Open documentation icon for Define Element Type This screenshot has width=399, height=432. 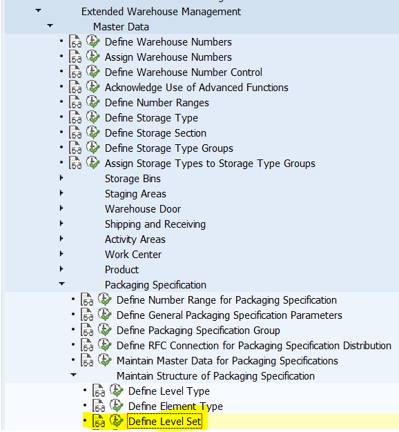99,406
